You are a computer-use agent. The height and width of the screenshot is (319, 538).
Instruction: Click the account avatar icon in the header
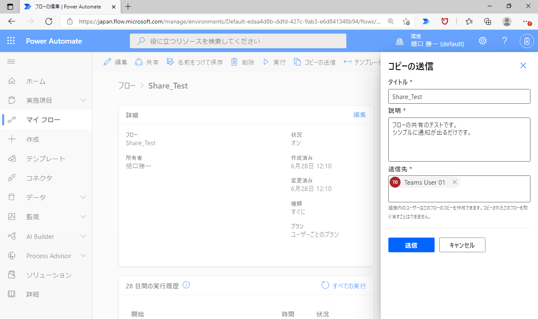pyautogui.click(x=527, y=41)
